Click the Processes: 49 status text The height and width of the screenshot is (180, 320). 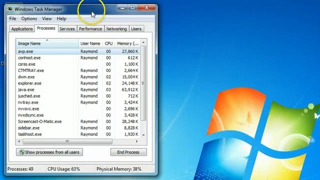20,169
